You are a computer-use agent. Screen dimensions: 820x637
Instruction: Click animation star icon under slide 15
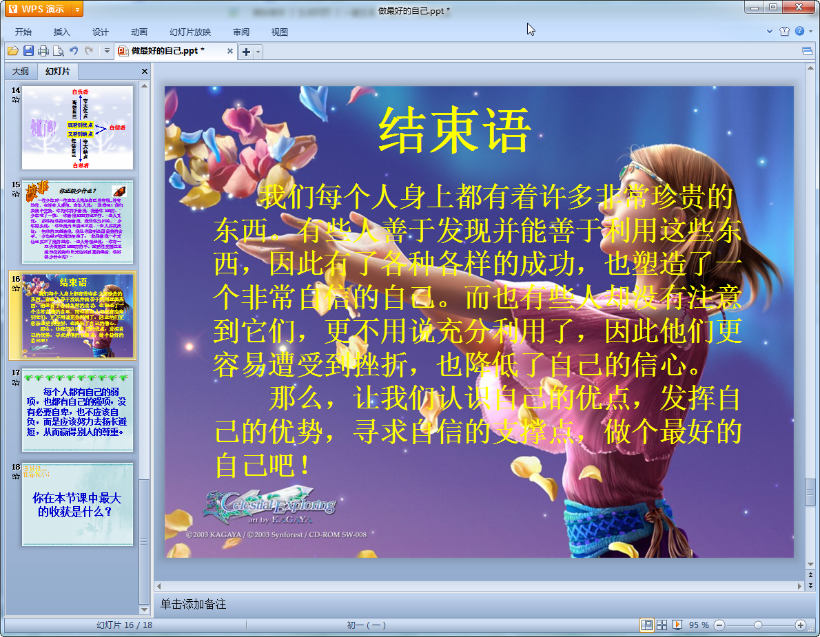point(16,194)
